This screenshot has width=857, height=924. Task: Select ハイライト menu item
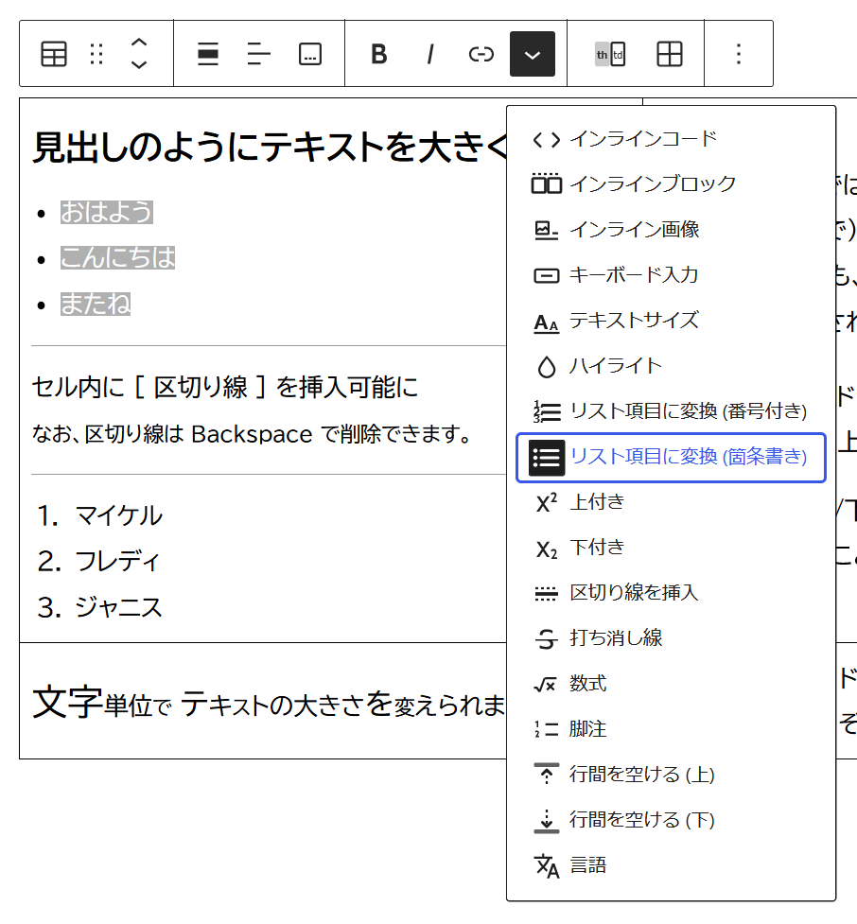pos(671,367)
